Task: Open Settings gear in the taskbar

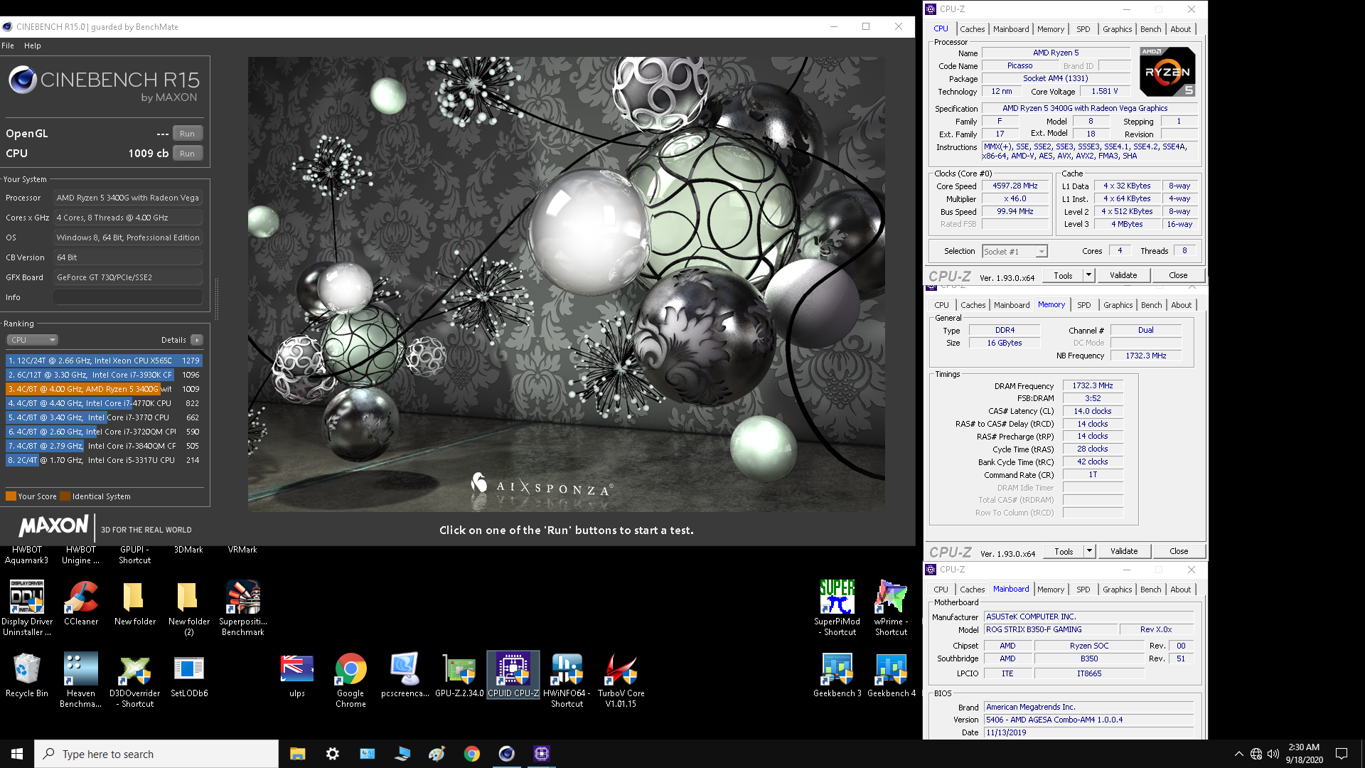Action: point(332,754)
